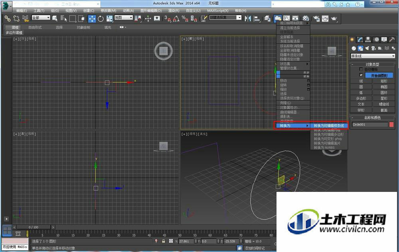Click the 文本 shape button
Screen dimensions: 399x252
pyautogui.click(x=361, y=104)
